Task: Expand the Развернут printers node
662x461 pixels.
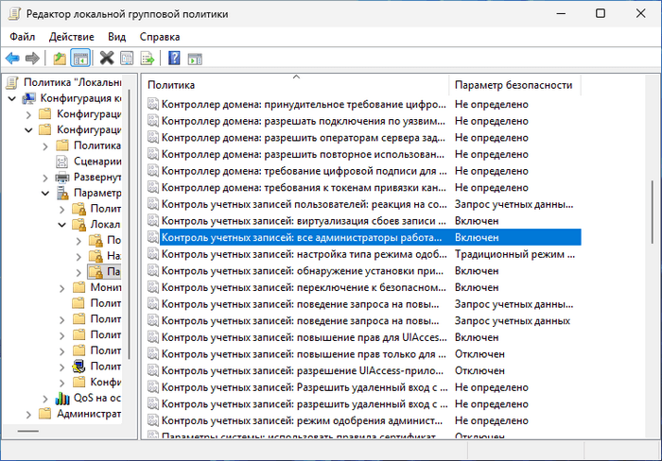Action: pyautogui.click(x=45, y=178)
